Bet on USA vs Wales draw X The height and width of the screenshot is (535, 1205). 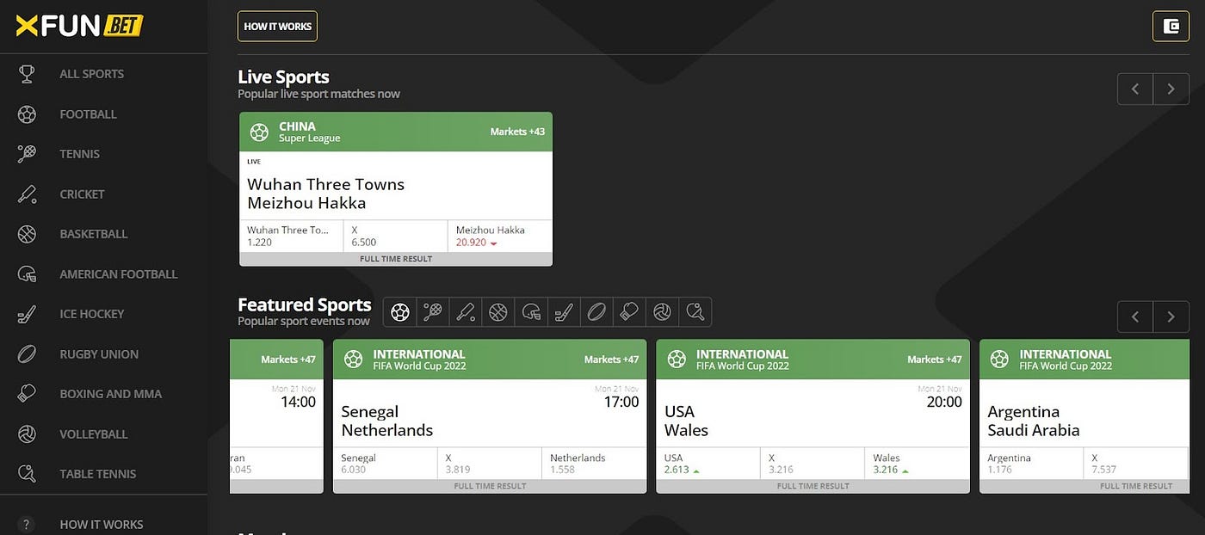[x=813, y=464]
